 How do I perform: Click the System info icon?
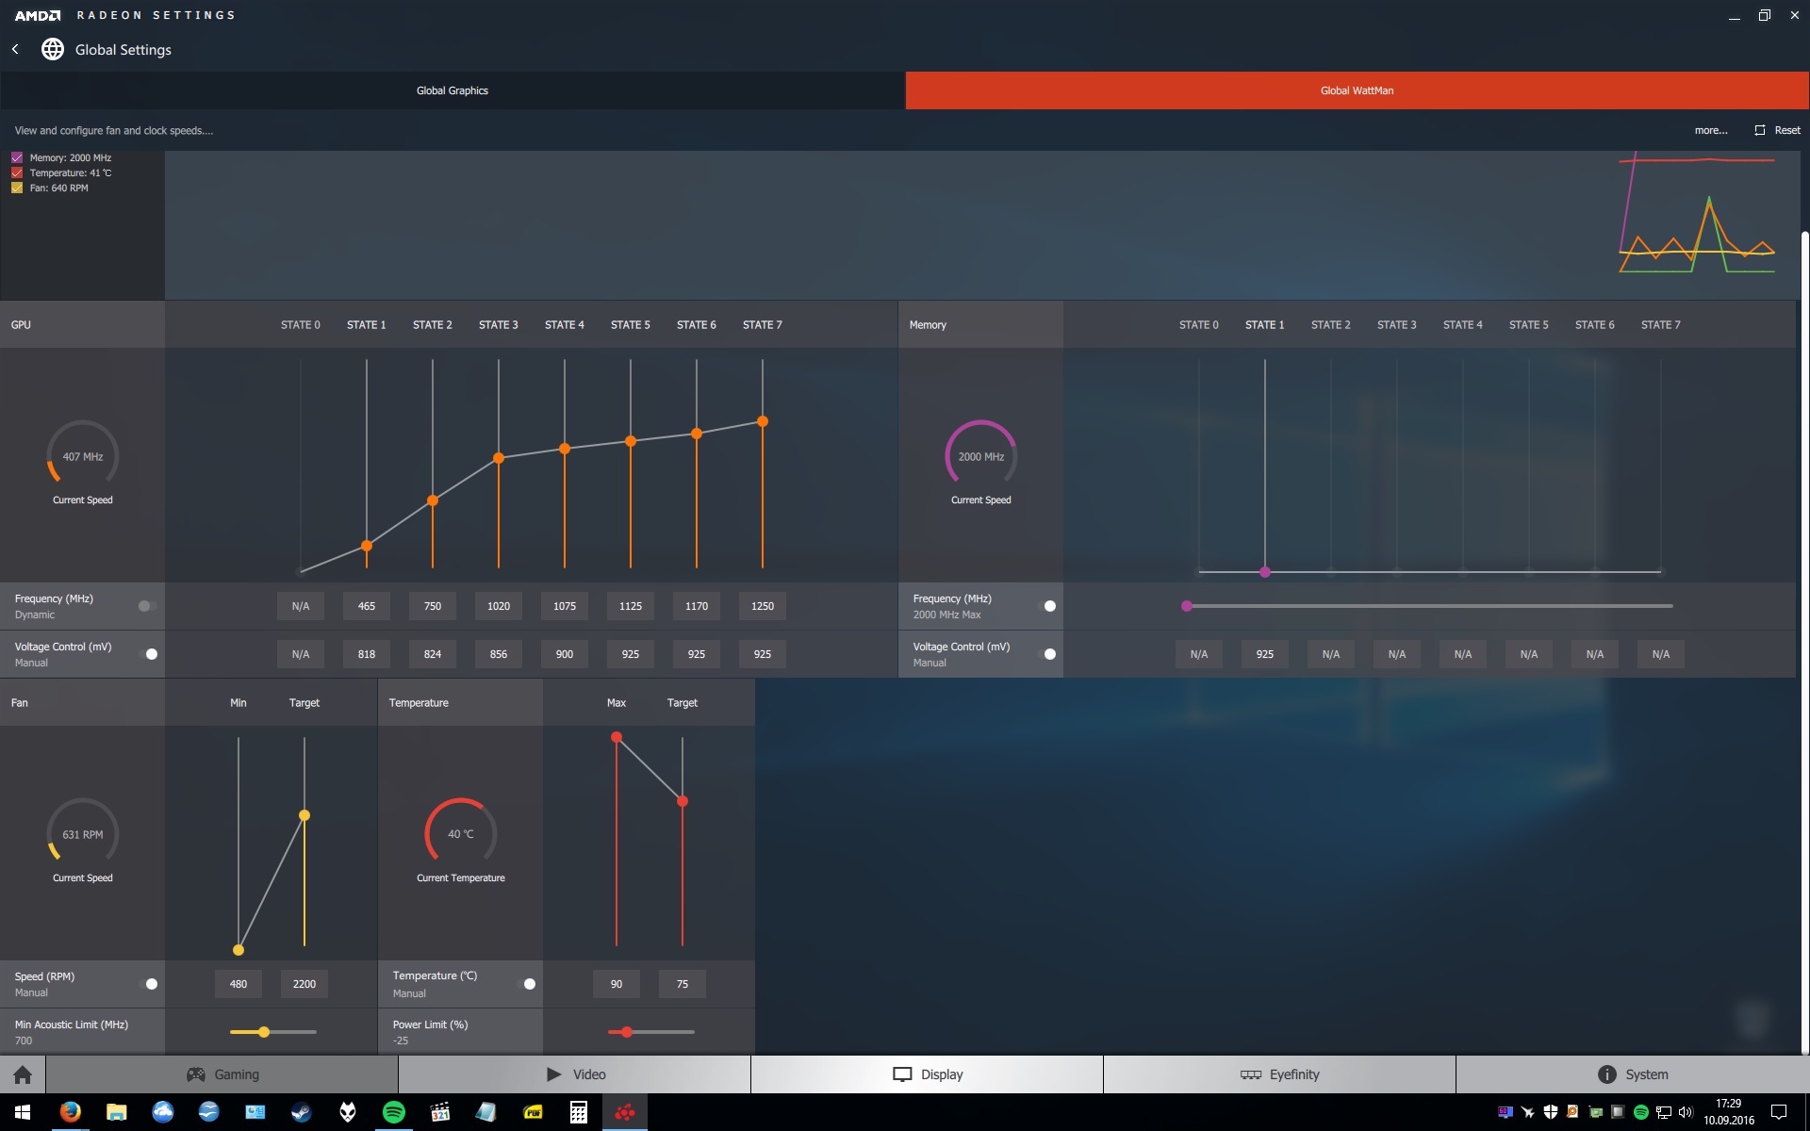[x=1606, y=1074]
